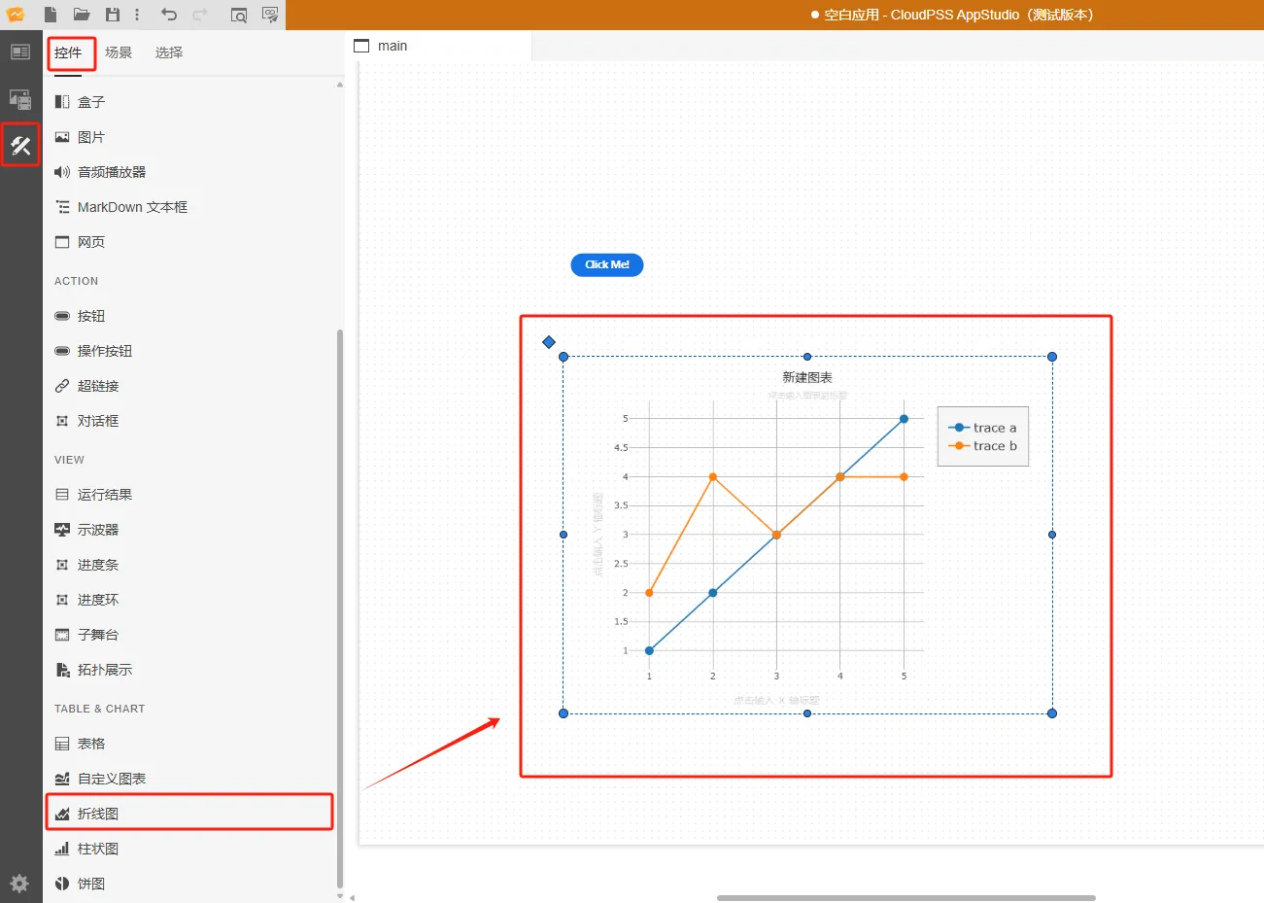Toggle trace b in chart legend
Viewport: 1264px width, 903px height.
(982, 446)
